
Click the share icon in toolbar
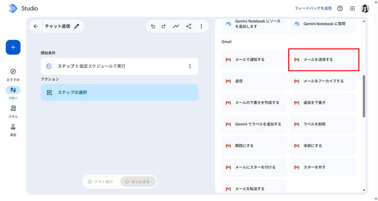click(189, 26)
